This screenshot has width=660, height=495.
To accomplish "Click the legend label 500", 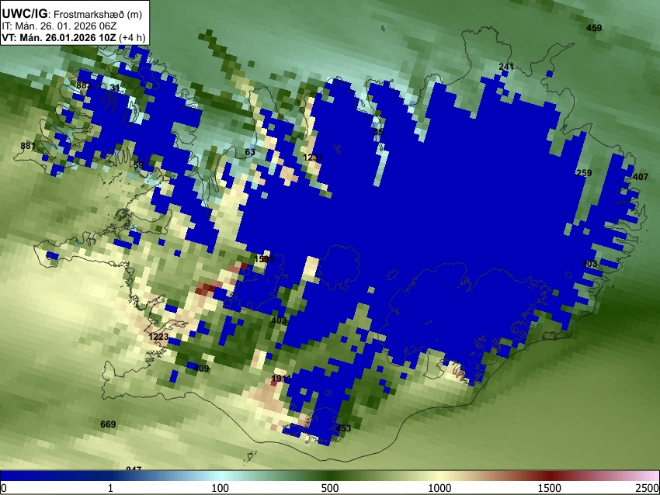I will coord(330,488).
